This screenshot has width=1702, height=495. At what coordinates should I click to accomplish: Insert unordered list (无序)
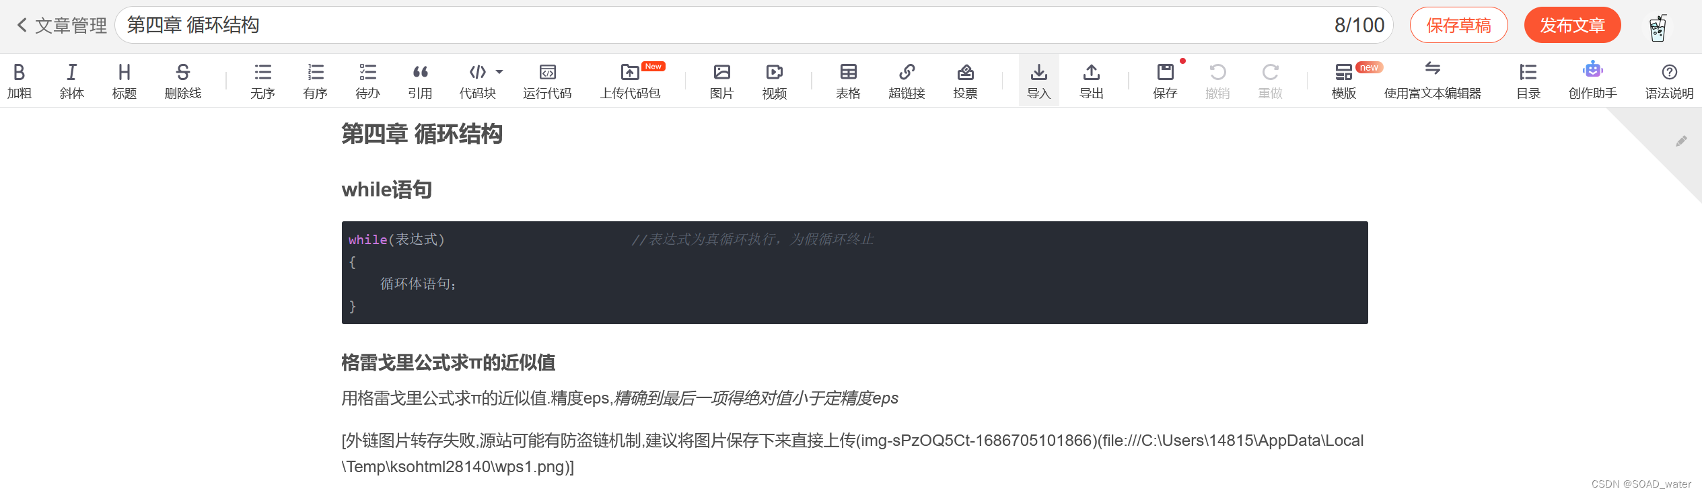(263, 81)
